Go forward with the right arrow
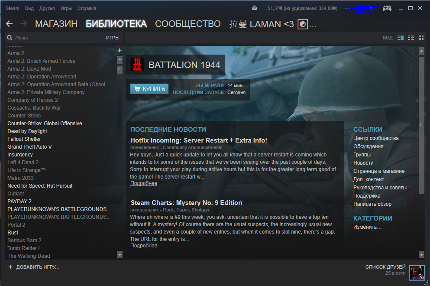430x286 pixels. click(23, 24)
